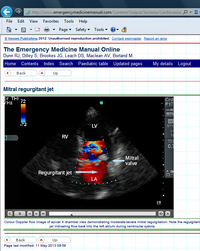The height and width of the screenshot is (251, 200).
Task: Expand the Home button dropdown arrow
Action: [16, 30]
